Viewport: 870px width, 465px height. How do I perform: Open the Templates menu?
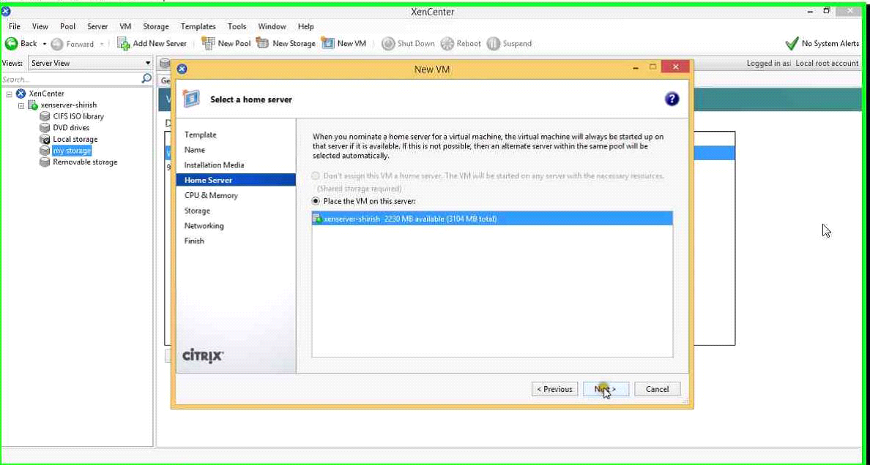tap(198, 26)
